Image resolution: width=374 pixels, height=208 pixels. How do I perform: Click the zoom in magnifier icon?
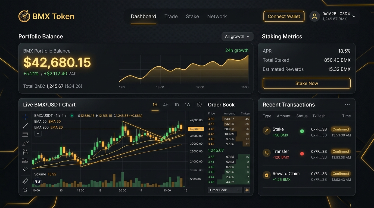pos(25,190)
